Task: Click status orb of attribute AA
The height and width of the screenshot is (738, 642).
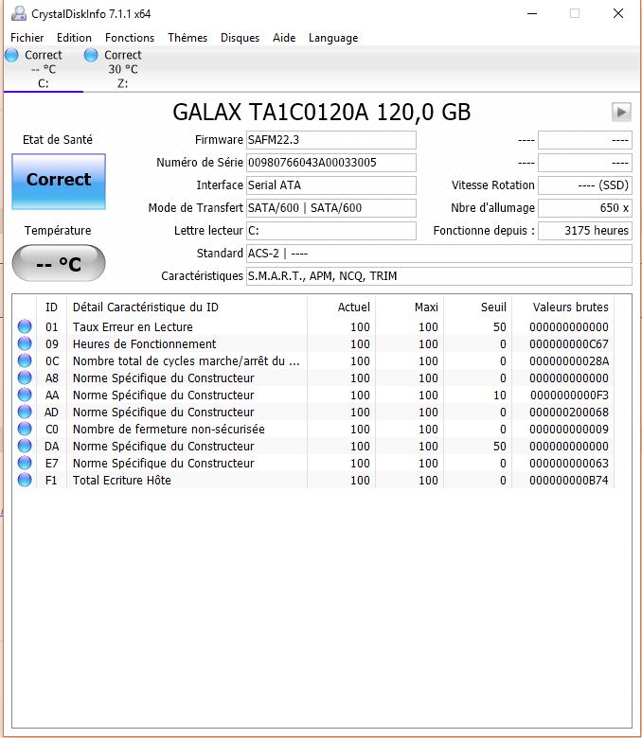Action: (25, 395)
